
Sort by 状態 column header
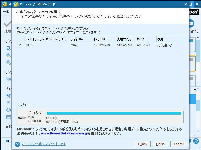tap(170, 39)
